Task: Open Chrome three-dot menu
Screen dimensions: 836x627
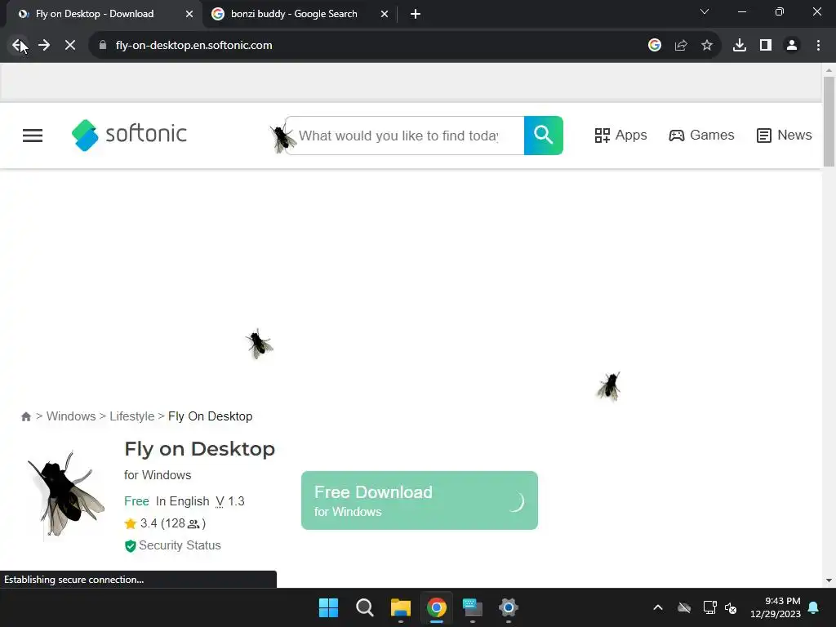Action: [818, 46]
